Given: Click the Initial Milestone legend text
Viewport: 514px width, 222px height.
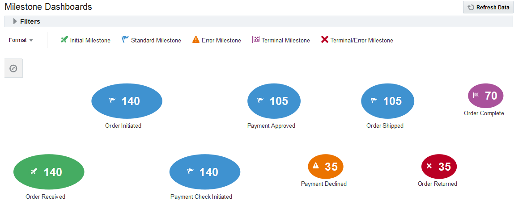Looking at the screenshot, I should (90, 41).
